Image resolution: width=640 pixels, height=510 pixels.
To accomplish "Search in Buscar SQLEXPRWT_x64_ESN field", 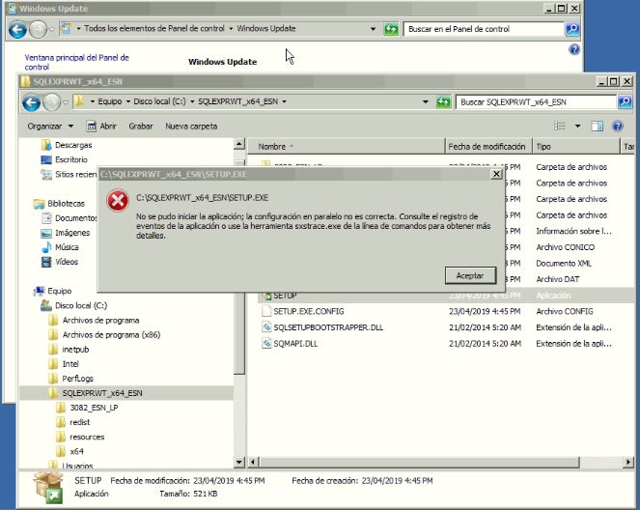I will pyautogui.click(x=536, y=102).
